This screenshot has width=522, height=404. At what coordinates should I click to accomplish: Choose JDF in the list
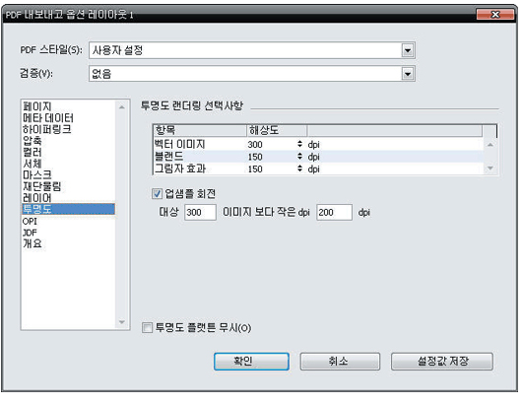(68, 233)
